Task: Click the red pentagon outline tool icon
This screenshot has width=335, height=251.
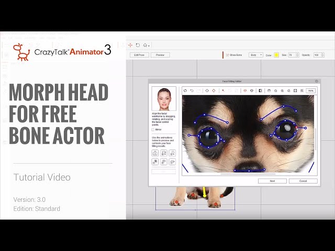Action: coord(214,90)
